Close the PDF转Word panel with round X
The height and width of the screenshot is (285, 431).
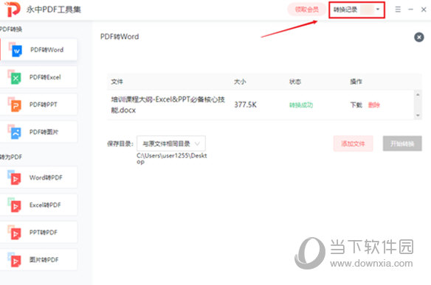click(x=419, y=37)
